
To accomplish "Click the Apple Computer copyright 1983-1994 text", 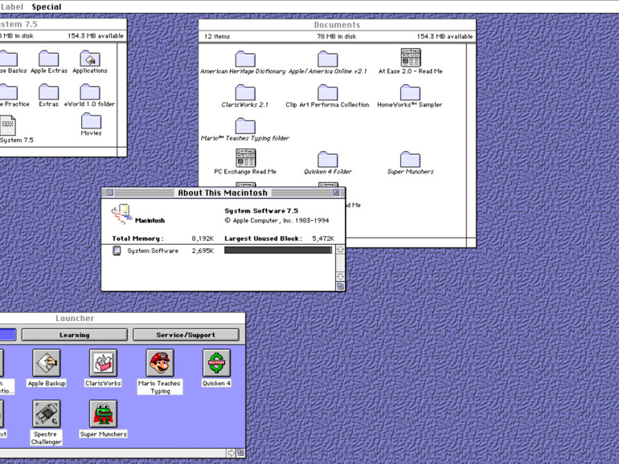I will [x=277, y=221].
